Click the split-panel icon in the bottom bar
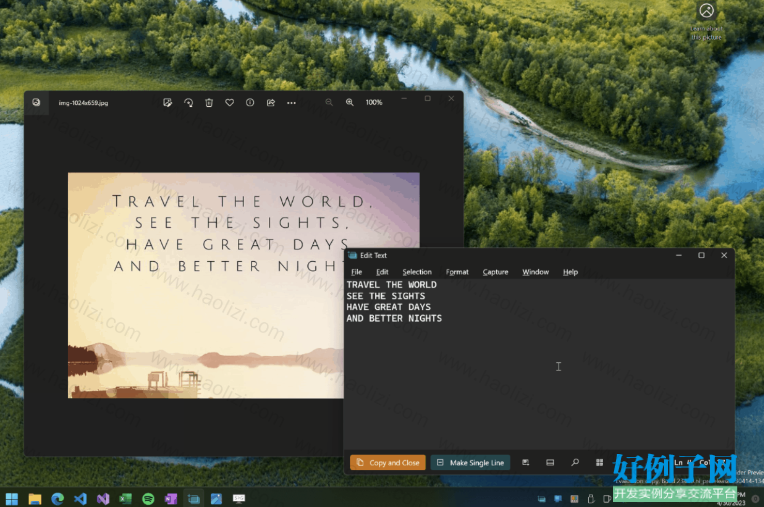The height and width of the screenshot is (507, 764). tap(550, 463)
